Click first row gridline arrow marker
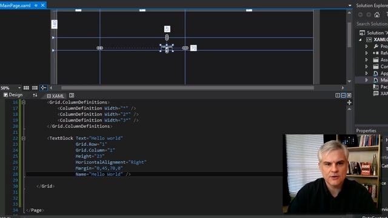The width and height of the screenshot is (388, 218). [x=53, y=38]
